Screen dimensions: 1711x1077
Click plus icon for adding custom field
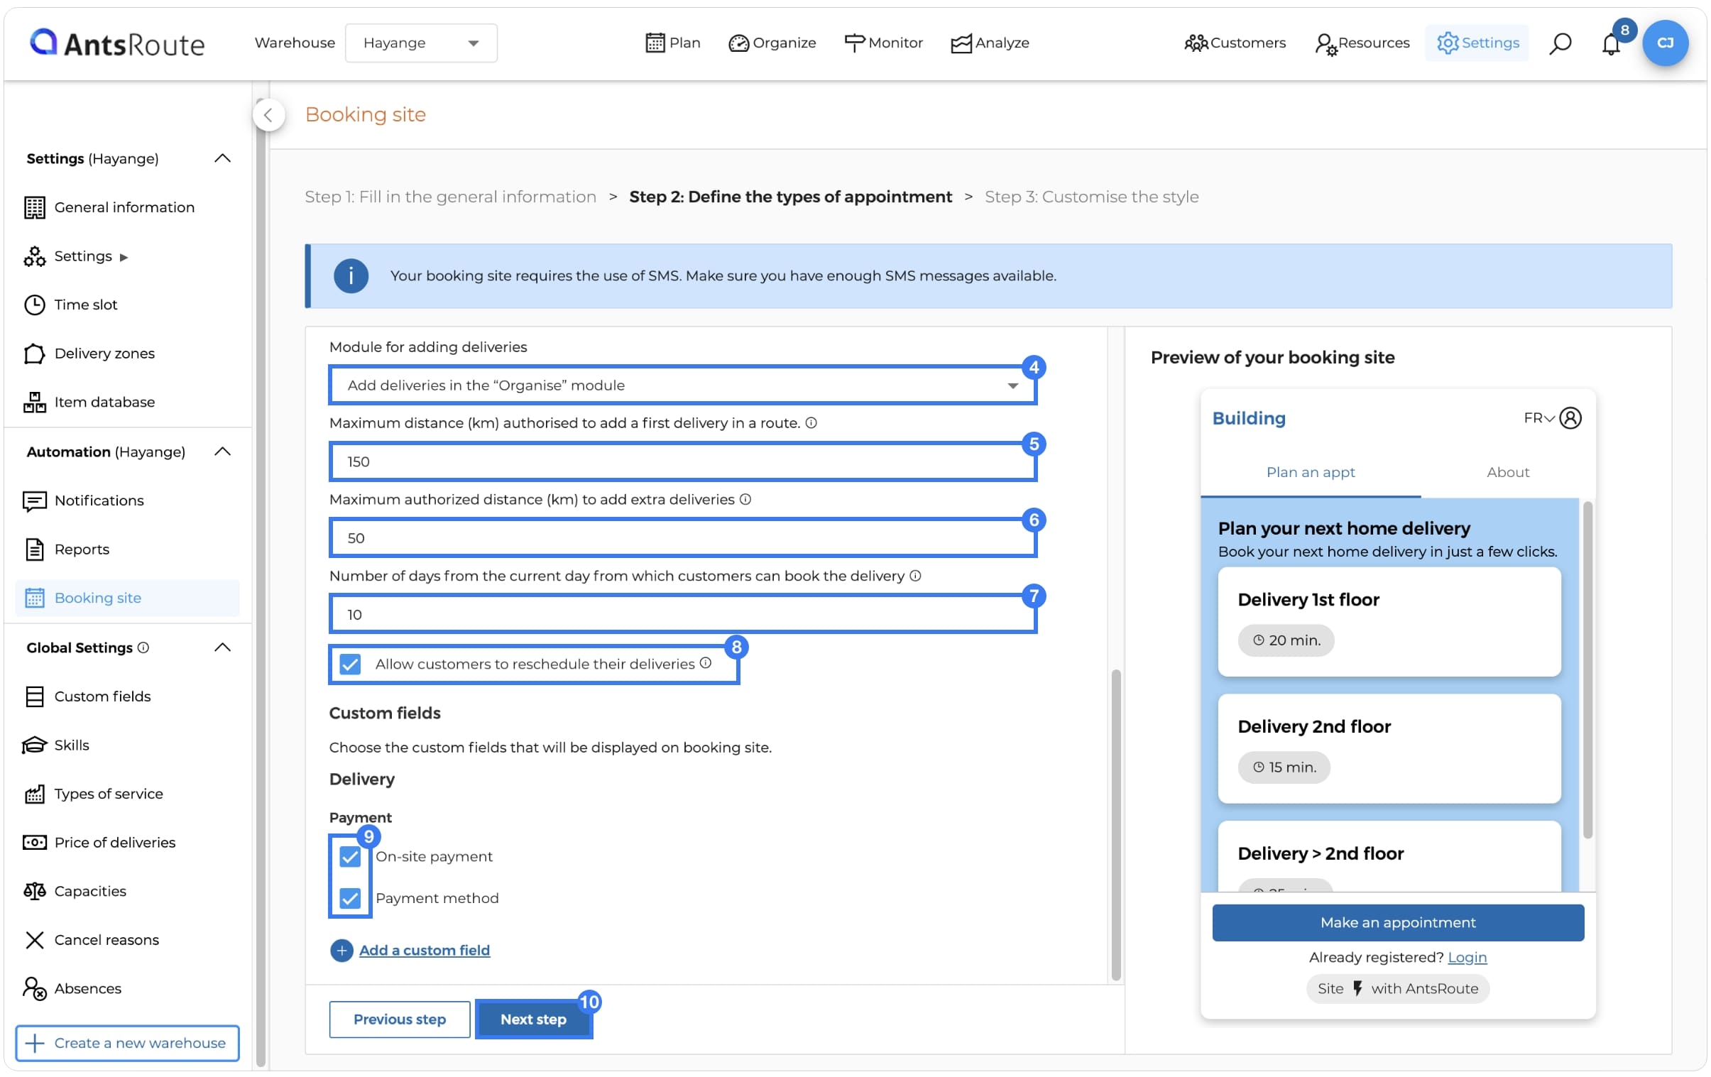click(x=341, y=951)
